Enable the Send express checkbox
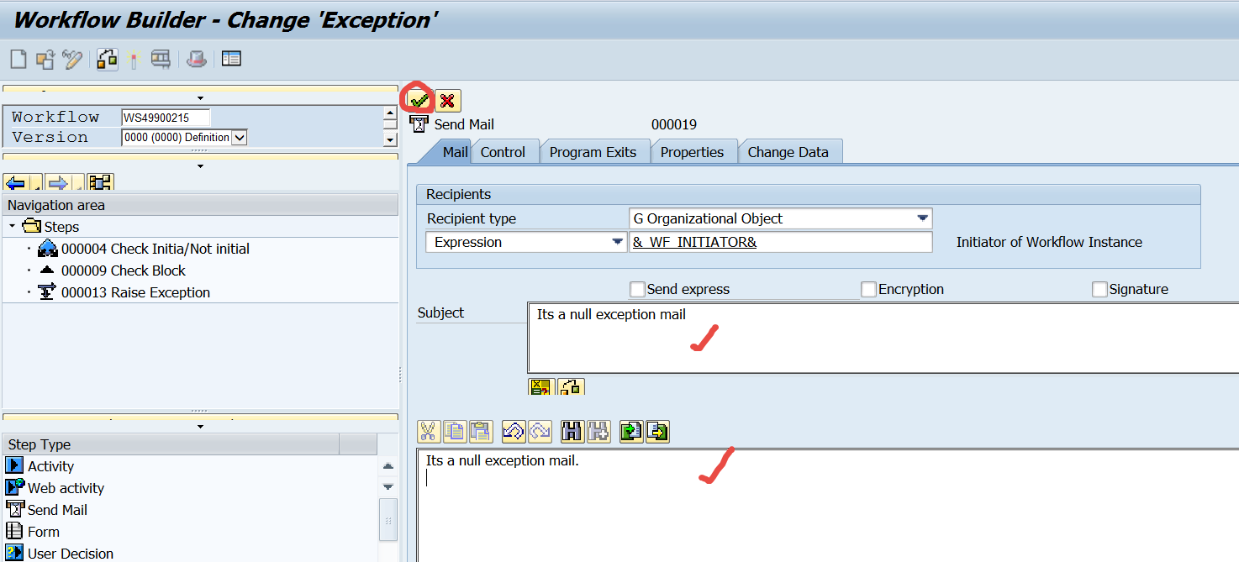Image resolution: width=1239 pixels, height=562 pixels. tap(636, 289)
